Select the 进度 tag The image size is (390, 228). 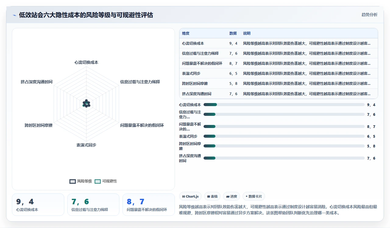point(232,196)
